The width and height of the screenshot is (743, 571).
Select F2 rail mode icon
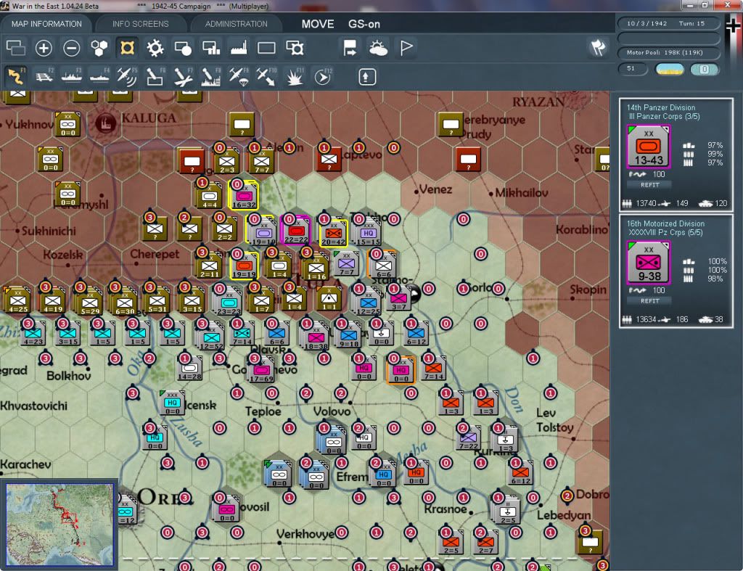(44, 76)
